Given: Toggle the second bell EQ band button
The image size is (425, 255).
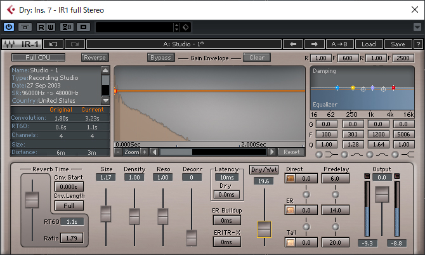Looking at the screenshot, I should [370, 155].
